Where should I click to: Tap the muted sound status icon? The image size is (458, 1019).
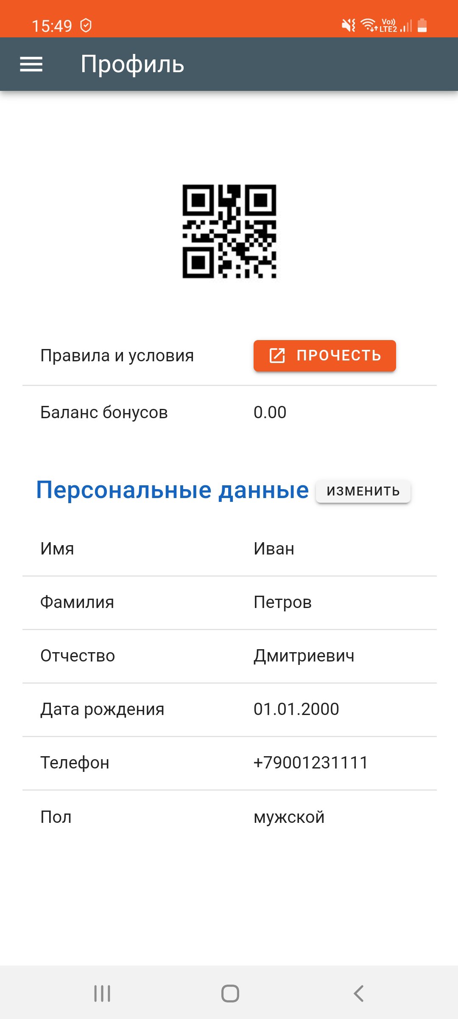pyautogui.click(x=349, y=26)
